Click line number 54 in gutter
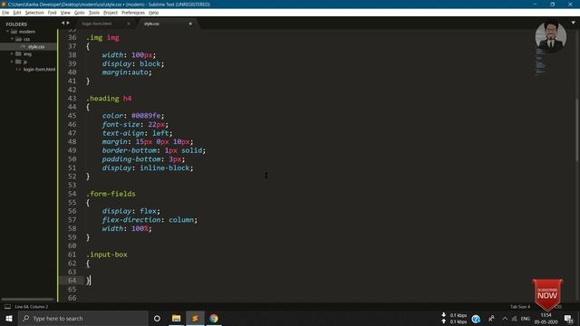 point(72,194)
